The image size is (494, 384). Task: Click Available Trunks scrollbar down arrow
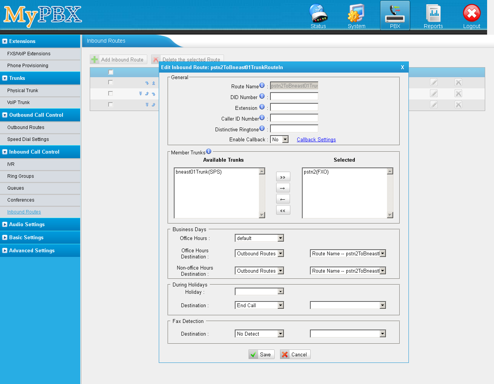pos(262,215)
